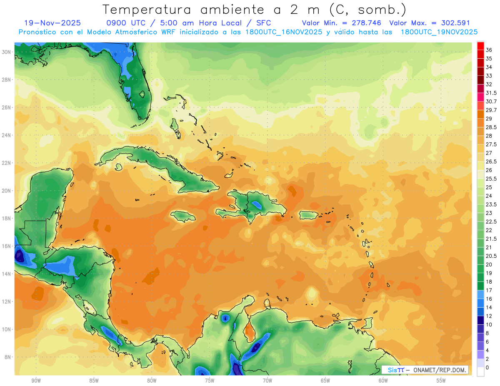Click the 22N latitude axis label
500x386 pixels.
pyautogui.click(x=6, y=163)
